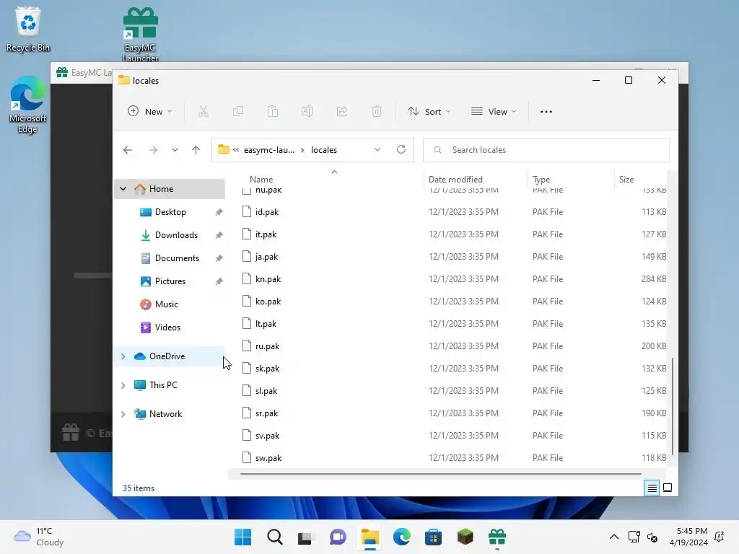Collapse the Home tree node
This screenshot has height=554, width=739.
123,189
